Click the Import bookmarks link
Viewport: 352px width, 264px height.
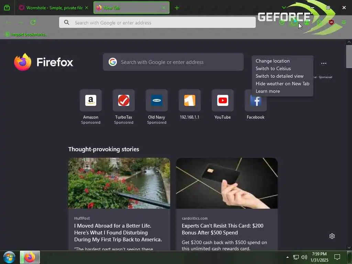[x=26, y=34]
